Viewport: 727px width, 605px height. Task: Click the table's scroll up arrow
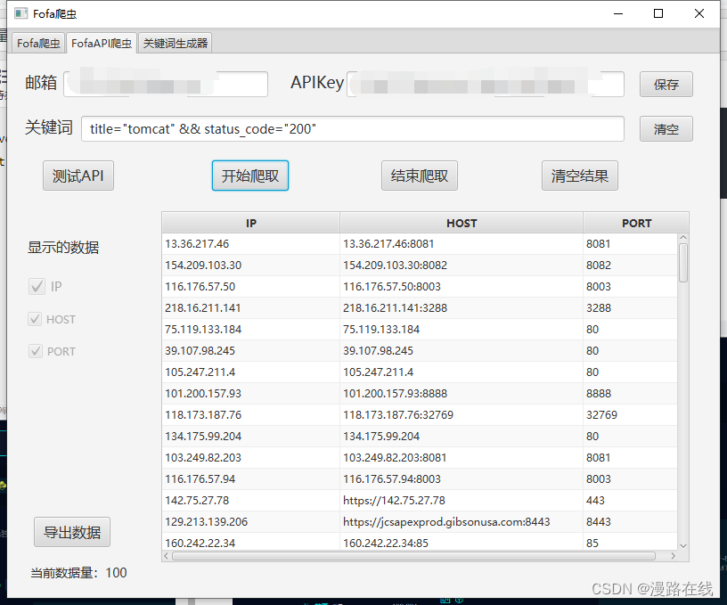click(683, 237)
